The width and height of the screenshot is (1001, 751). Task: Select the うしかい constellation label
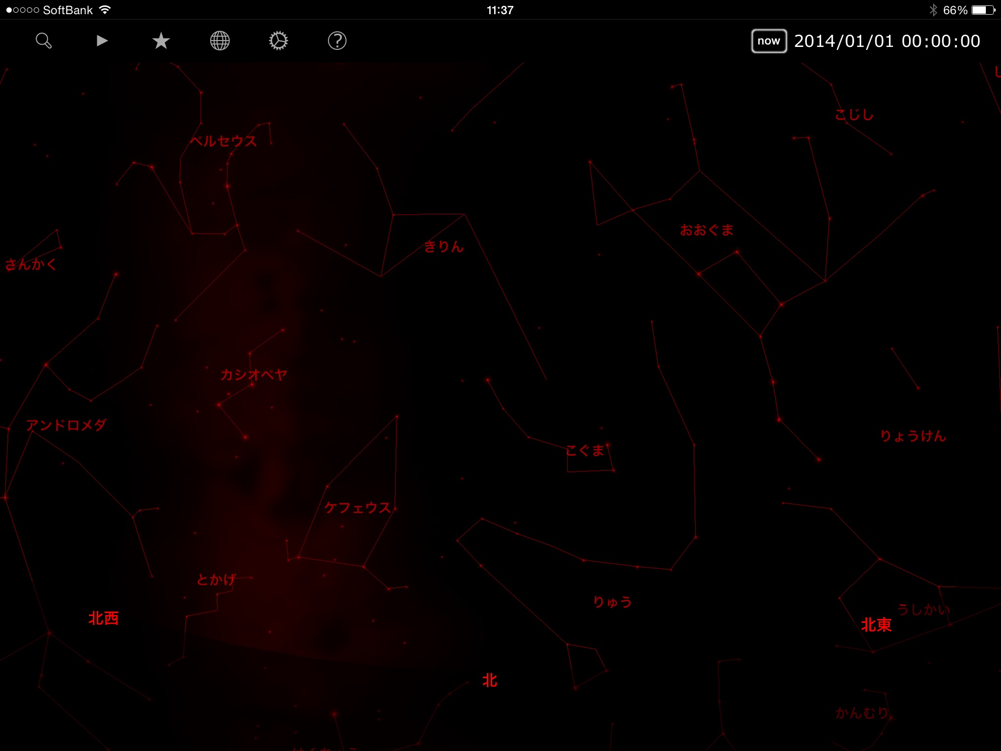[924, 609]
